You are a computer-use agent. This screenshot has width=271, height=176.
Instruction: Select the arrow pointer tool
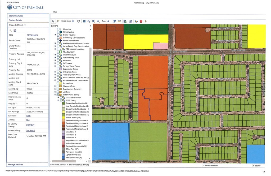click(x=53, y=21)
